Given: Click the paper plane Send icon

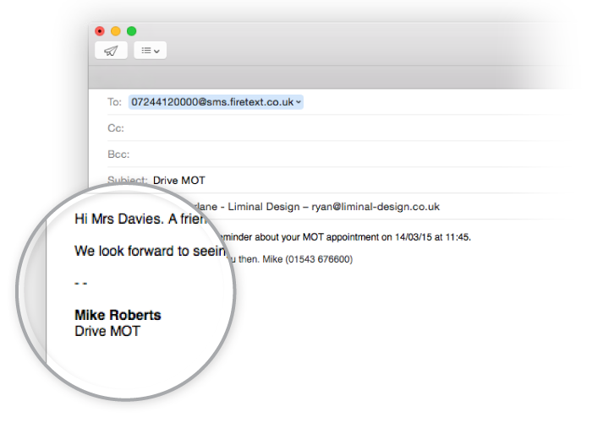Looking at the screenshot, I should [x=111, y=51].
